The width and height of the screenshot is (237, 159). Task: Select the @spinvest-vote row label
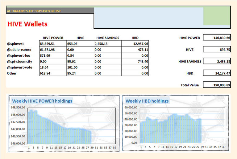pos(19,67)
